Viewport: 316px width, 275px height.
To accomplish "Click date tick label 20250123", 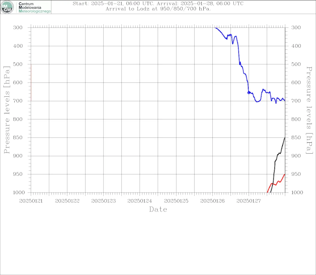I will (103, 201).
